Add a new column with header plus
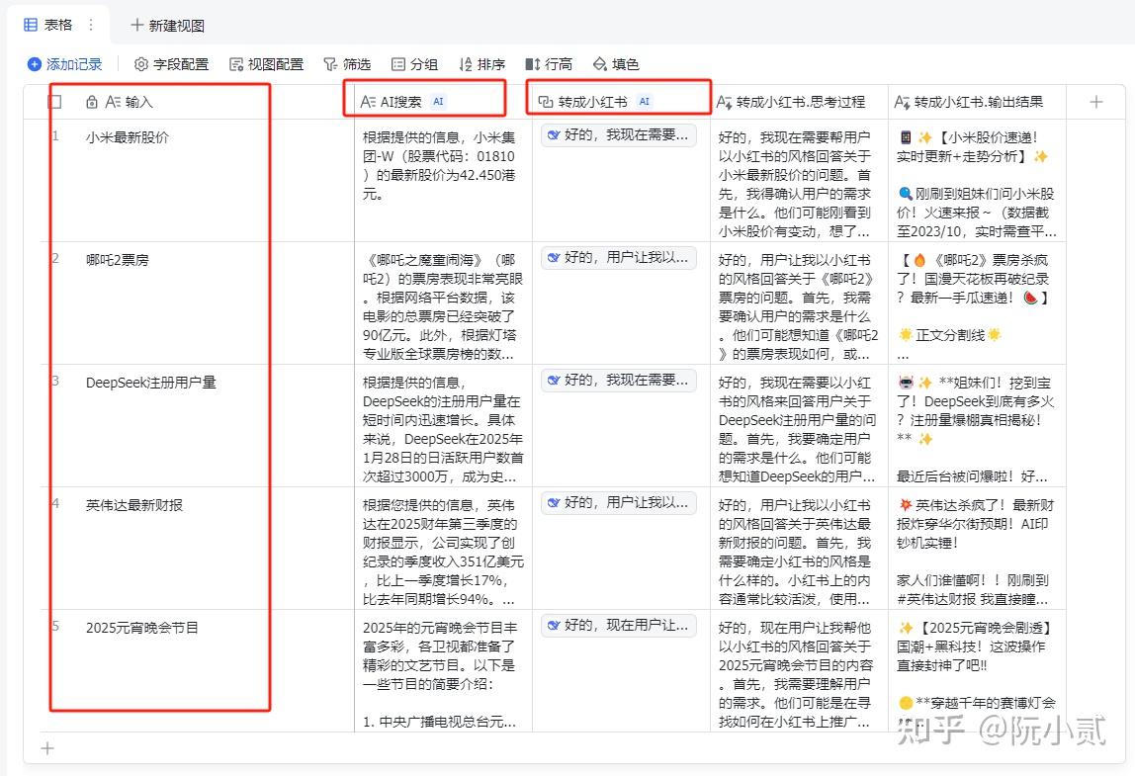Screen dimensions: 1135x776 coord(1095,102)
